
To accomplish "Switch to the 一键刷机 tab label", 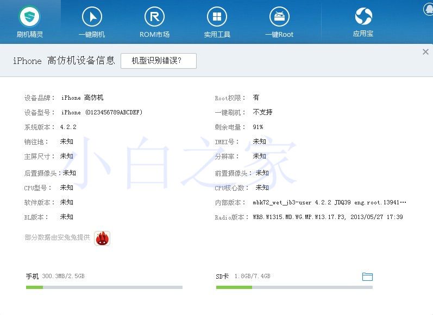I will click(x=92, y=35).
